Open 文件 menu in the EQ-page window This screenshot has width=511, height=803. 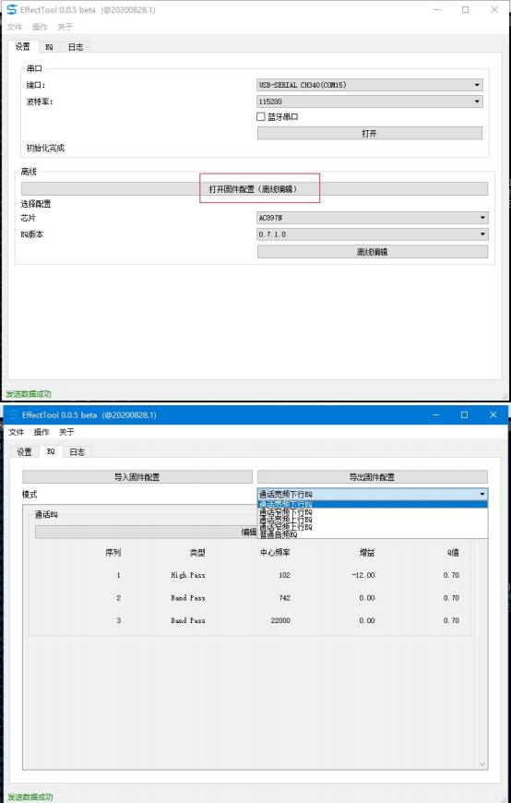[x=17, y=432]
